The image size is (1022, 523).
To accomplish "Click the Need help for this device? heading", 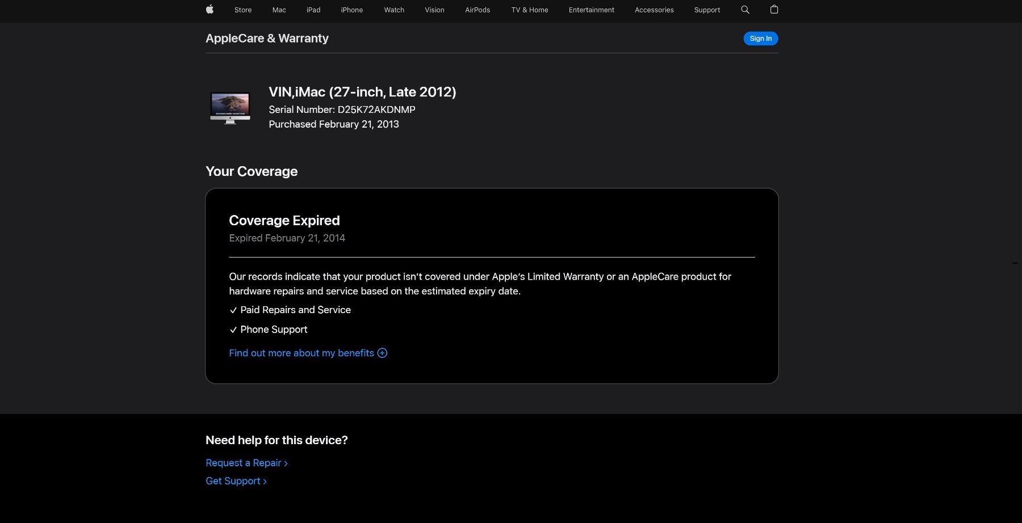I will pyautogui.click(x=277, y=440).
